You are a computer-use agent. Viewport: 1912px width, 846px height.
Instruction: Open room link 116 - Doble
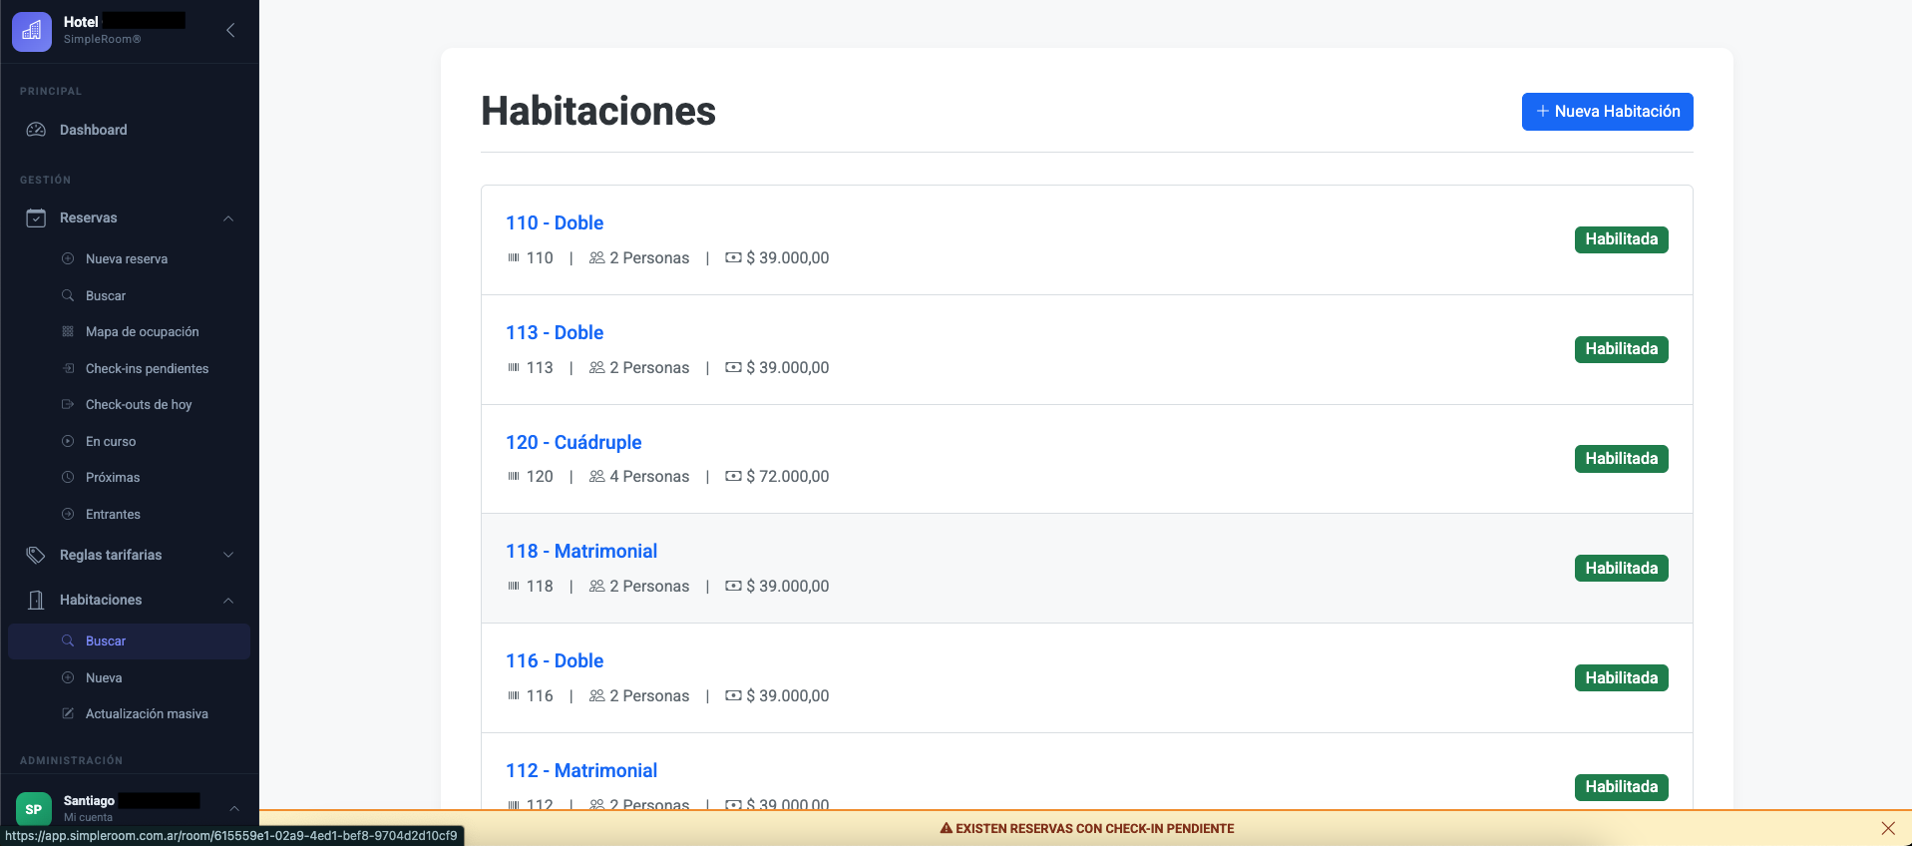tap(555, 660)
